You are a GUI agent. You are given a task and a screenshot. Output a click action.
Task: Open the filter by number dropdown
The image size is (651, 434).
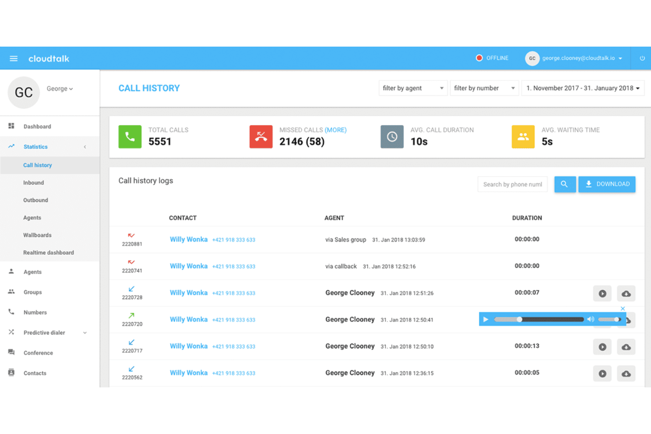(x=484, y=88)
